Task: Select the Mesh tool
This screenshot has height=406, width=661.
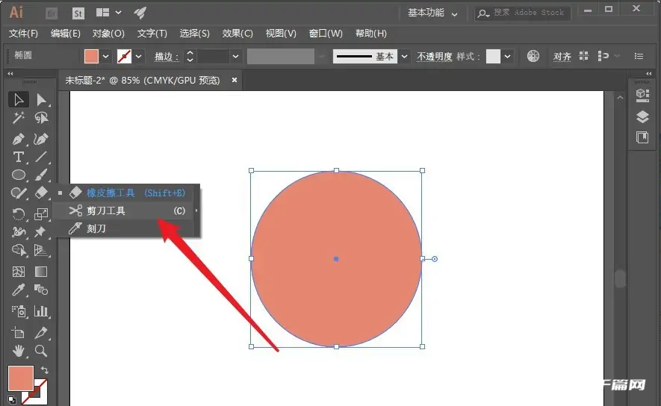Action: tap(19, 272)
